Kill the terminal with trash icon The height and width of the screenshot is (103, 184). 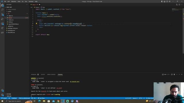(x=174, y=74)
